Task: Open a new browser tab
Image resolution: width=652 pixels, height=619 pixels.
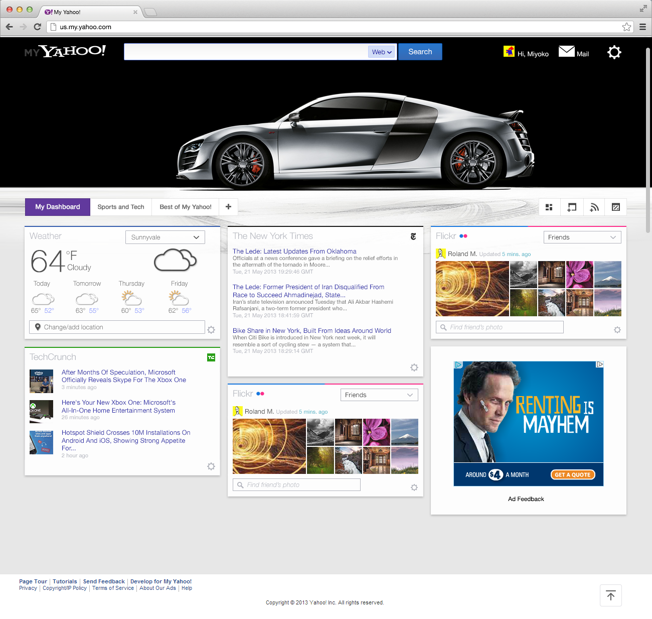Action: tap(150, 12)
